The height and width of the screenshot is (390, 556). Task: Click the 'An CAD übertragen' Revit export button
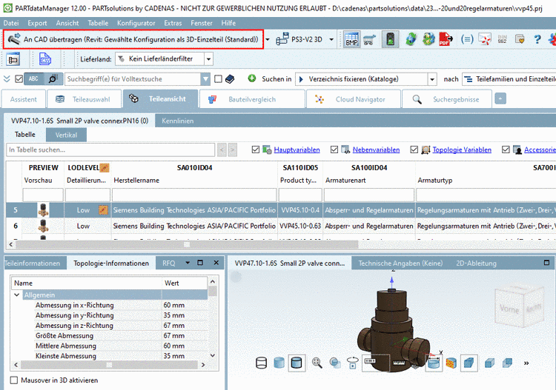133,39
